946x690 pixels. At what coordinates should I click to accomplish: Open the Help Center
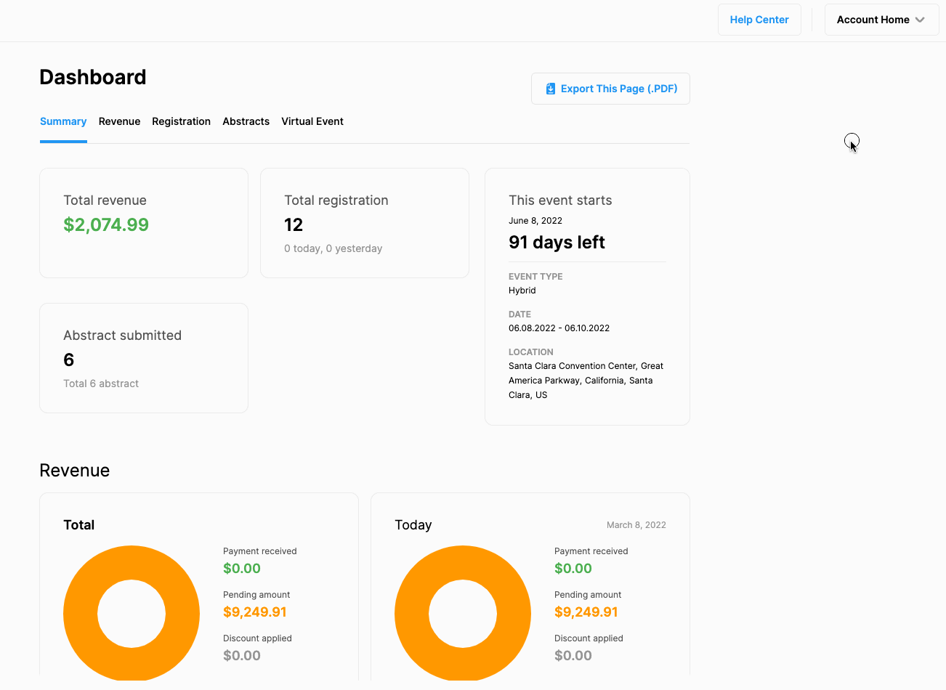(x=759, y=20)
